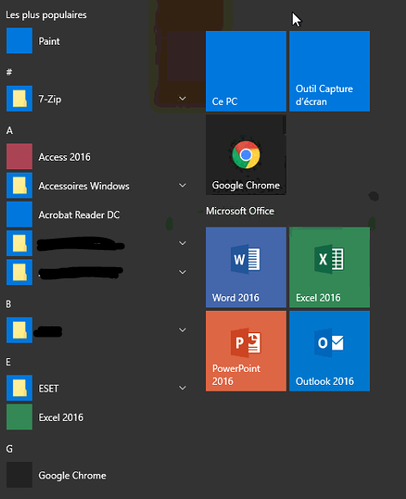Viewport: 406px width, 499px height.
Task: Click the green Excel 2016 list icon
Action: click(x=20, y=417)
